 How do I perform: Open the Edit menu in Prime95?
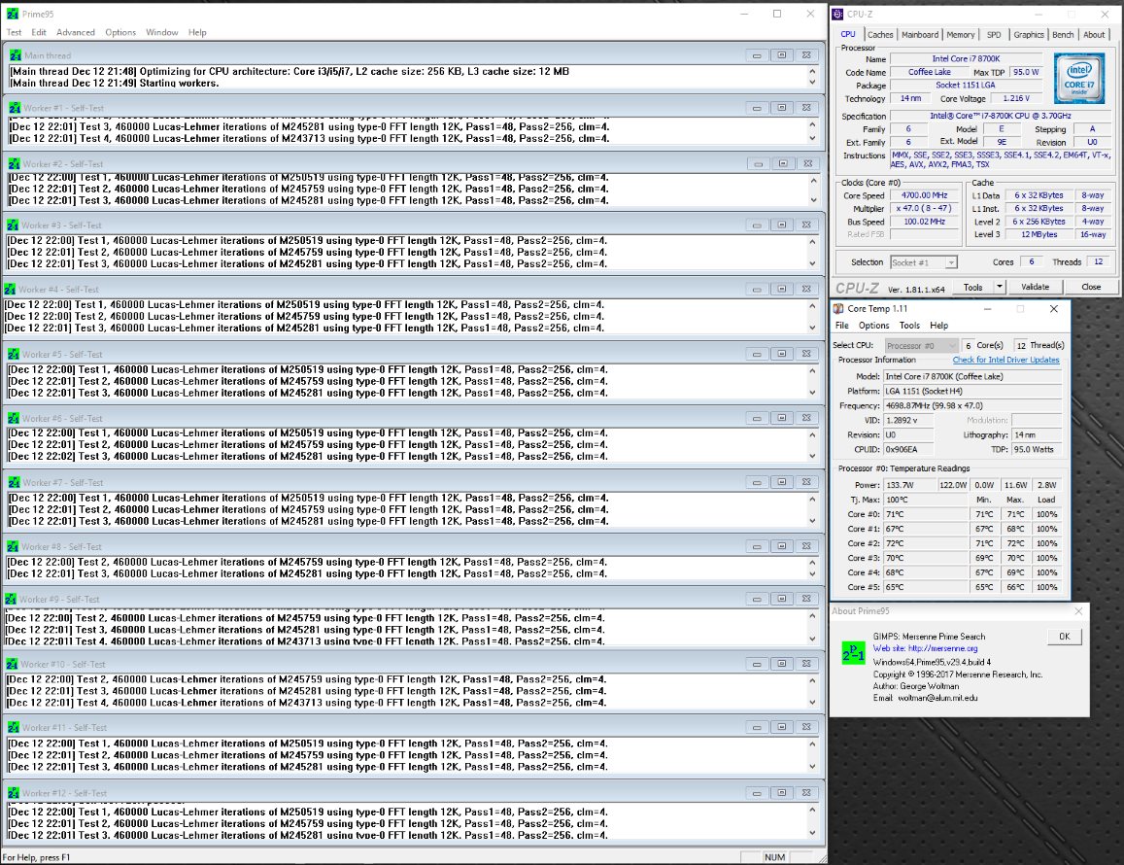coord(39,32)
